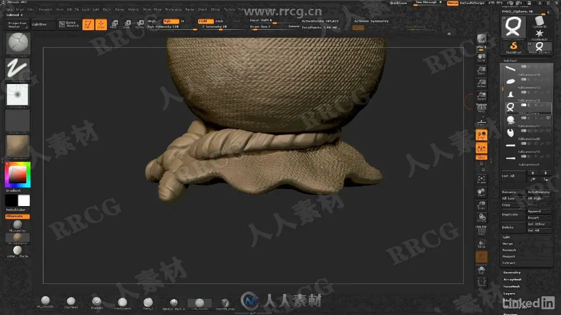Viewport: 561px width, 315px height.
Task: Switch to the Rotate mode in top shelf
Action: point(139,24)
